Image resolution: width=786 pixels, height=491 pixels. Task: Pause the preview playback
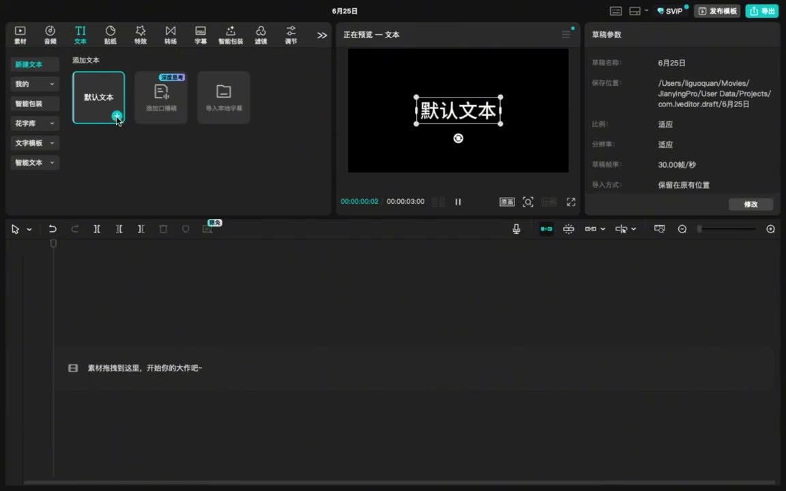458,202
